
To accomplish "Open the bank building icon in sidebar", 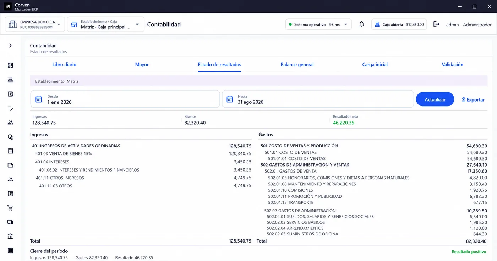I will [x=10, y=236].
